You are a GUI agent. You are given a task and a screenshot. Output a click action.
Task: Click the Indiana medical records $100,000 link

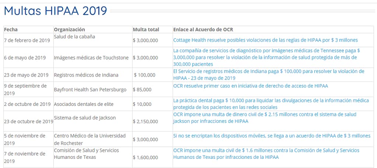point(268,75)
